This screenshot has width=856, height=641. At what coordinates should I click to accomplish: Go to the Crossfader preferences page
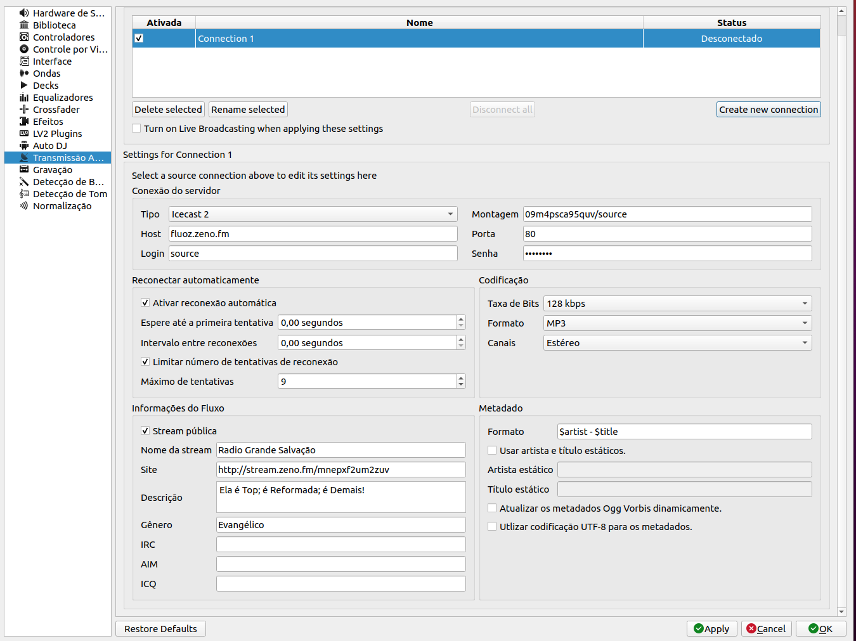[58, 109]
